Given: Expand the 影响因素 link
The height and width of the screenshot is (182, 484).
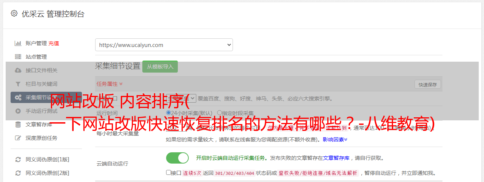Looking at the screenshot, I should (x=335, y=140).
